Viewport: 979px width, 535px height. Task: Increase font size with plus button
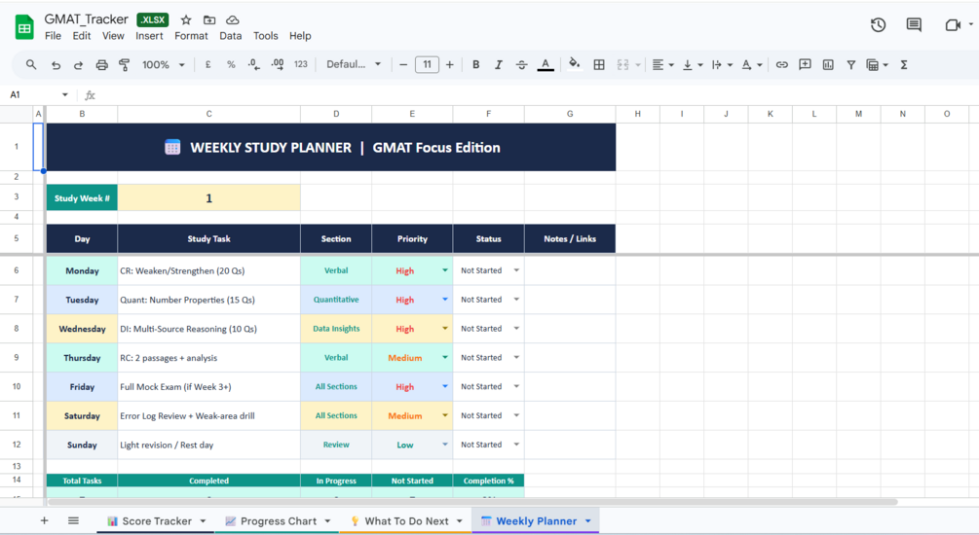coord(449,65)
